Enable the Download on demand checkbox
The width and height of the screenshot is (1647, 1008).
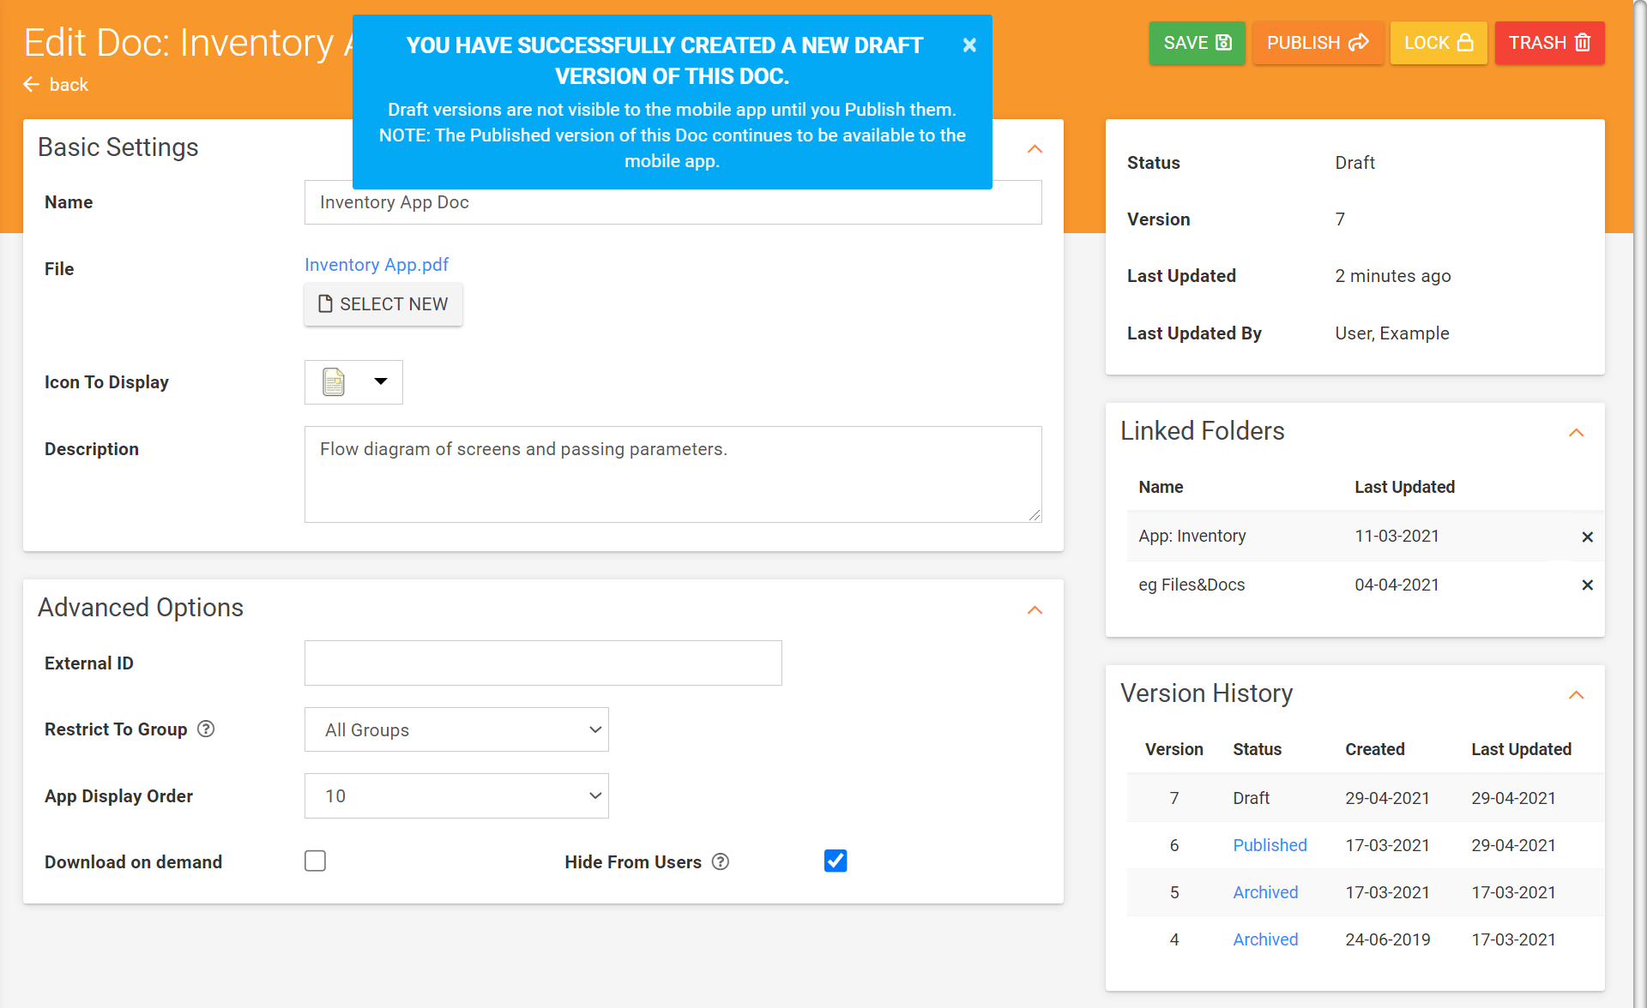click(315, 861)
